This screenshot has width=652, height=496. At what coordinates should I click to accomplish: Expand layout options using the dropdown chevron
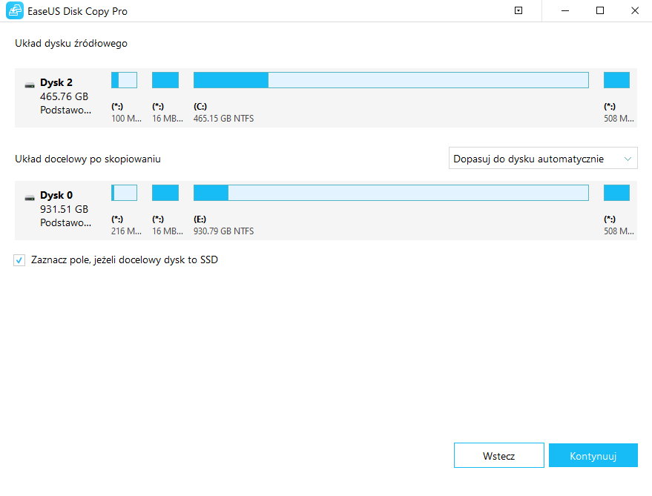[x=628, y=159]
